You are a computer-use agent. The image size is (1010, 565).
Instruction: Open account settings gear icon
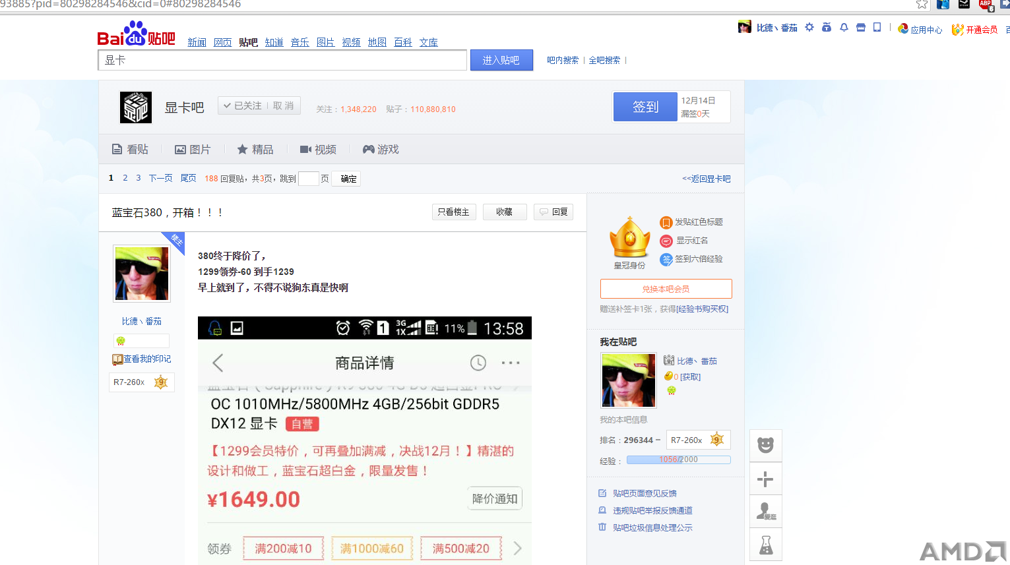coord(809,28)
